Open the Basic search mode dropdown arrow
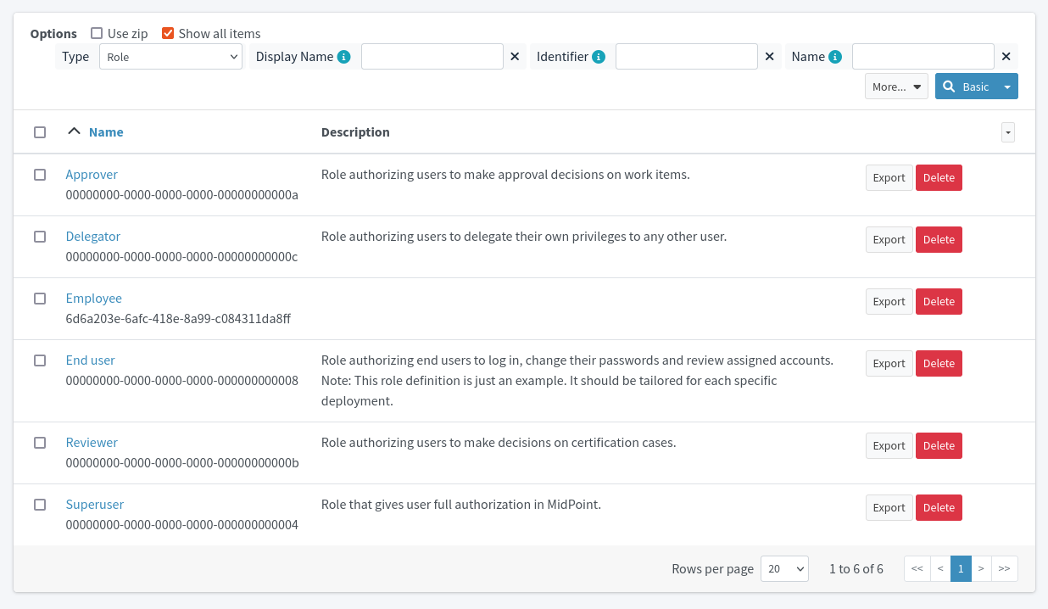Screen dimensions: 1048x609 point(1007,86)
